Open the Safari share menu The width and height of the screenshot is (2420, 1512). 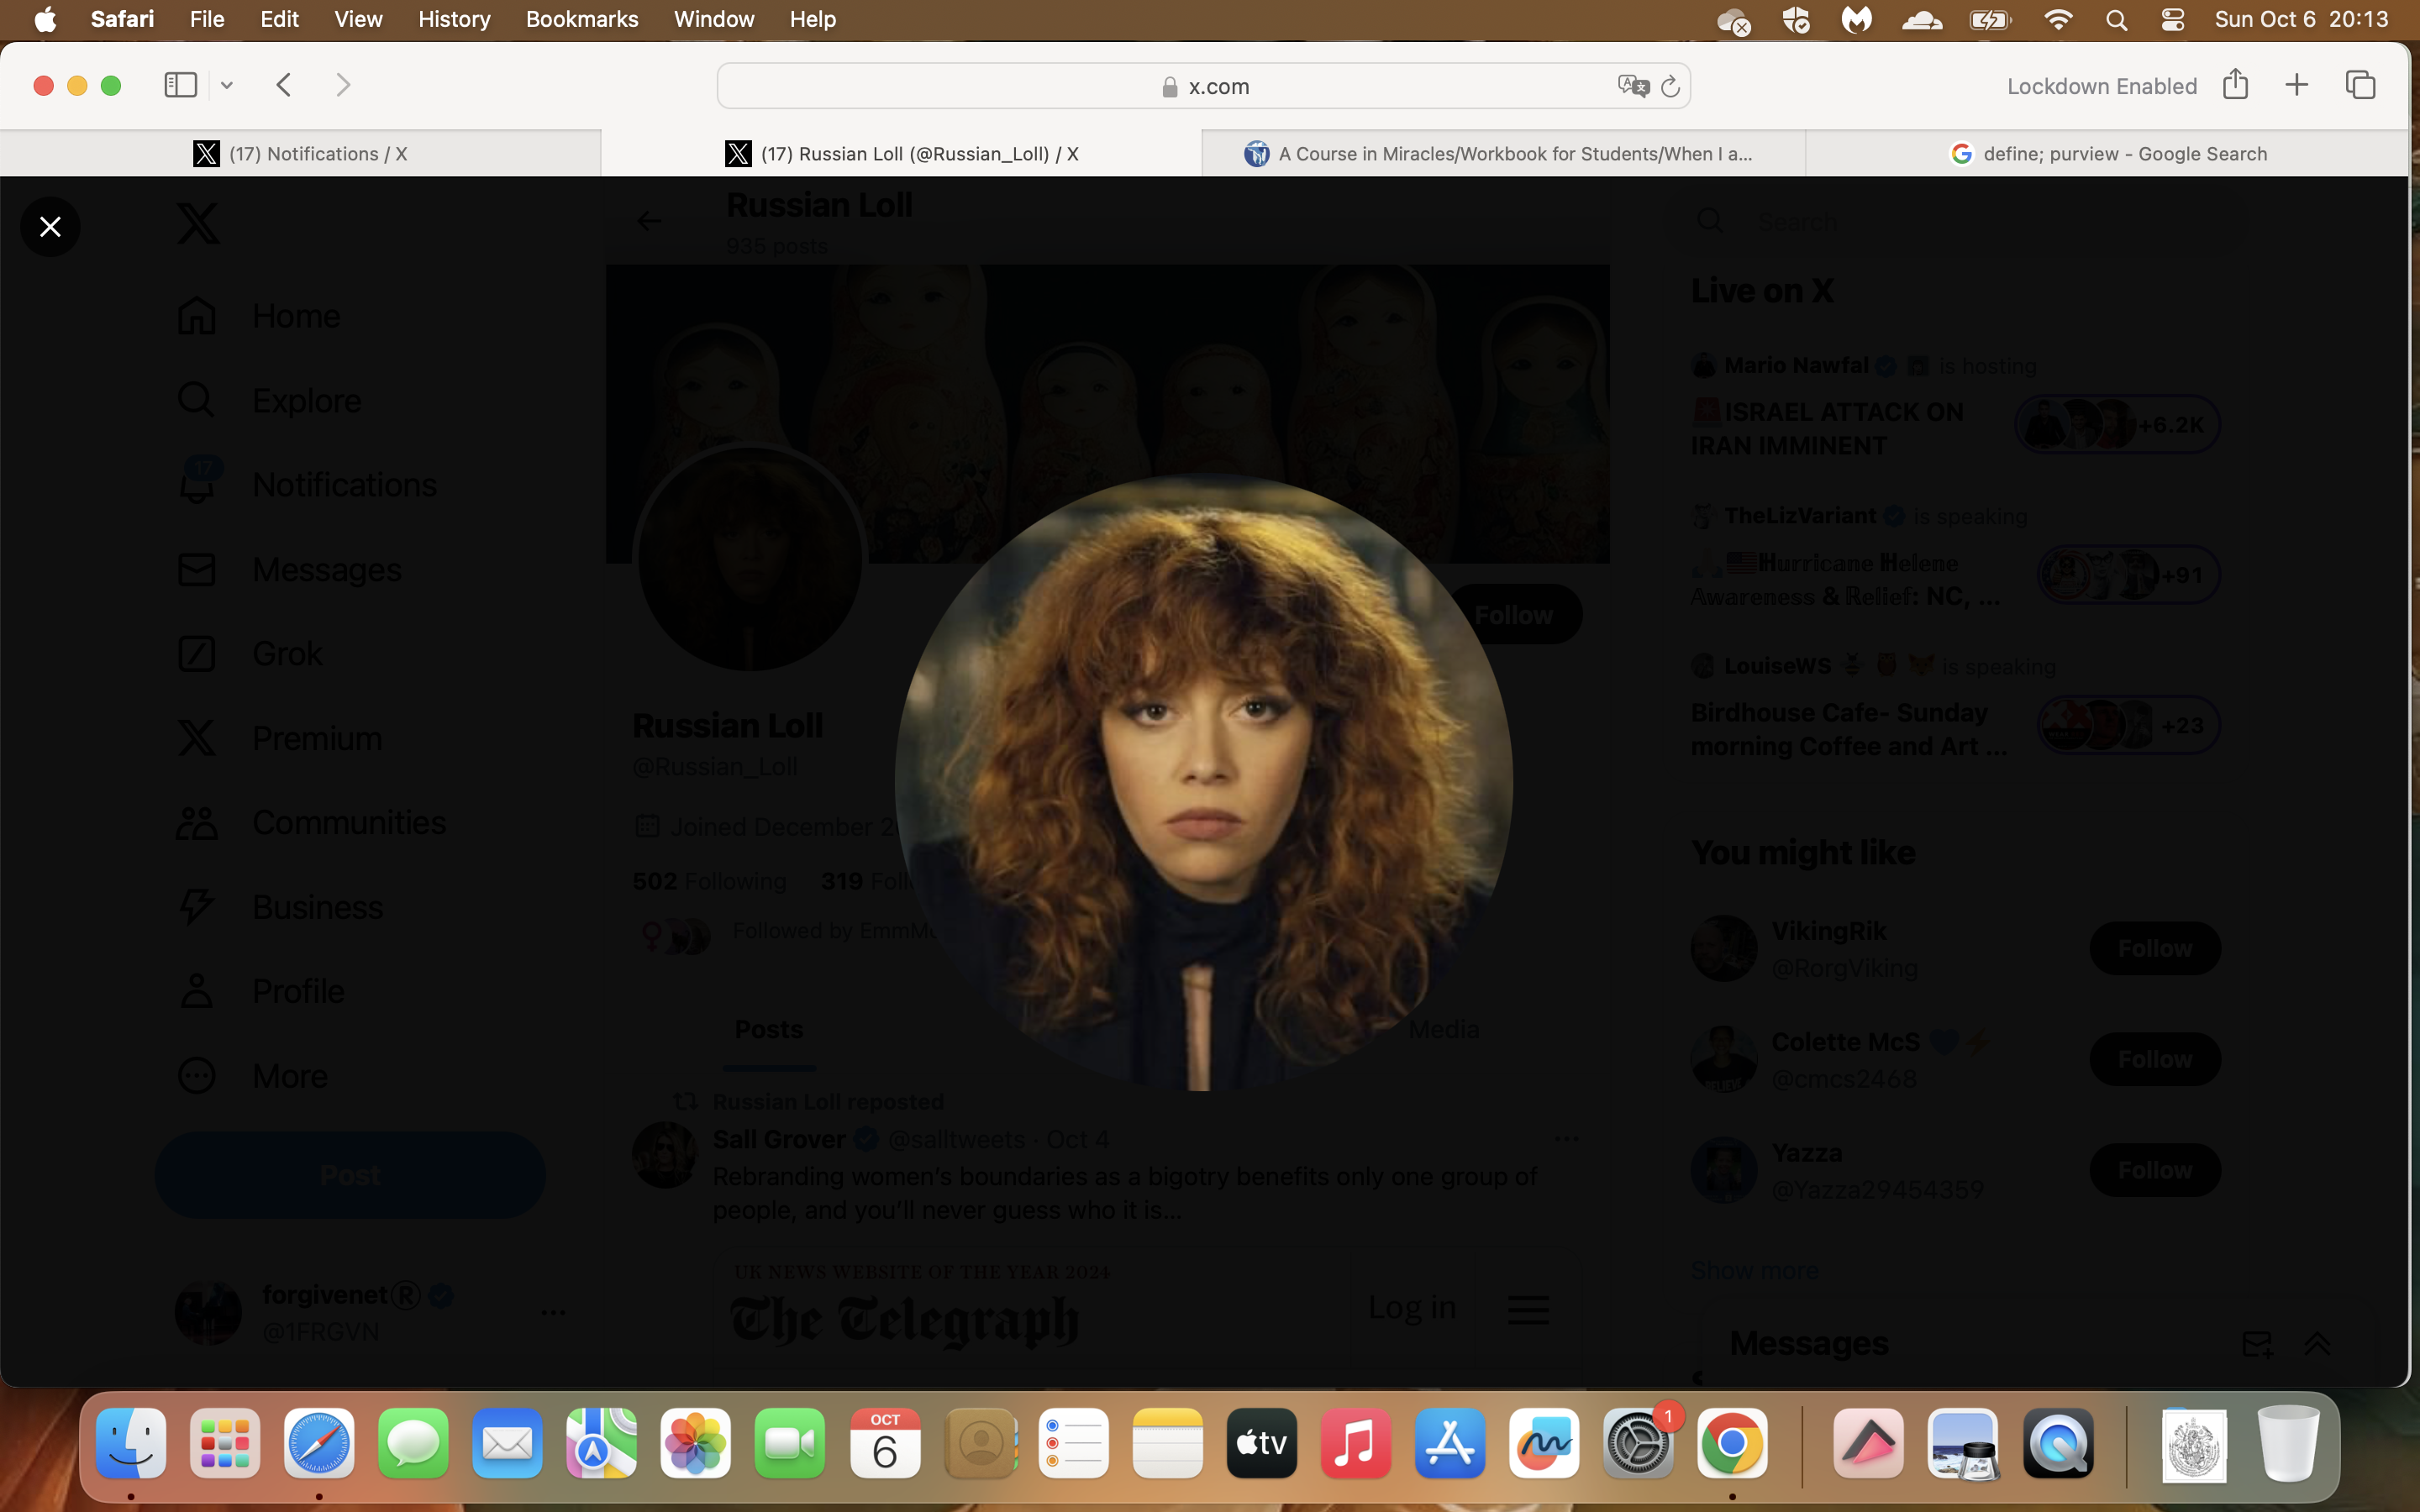click(x=2235, y=84)
